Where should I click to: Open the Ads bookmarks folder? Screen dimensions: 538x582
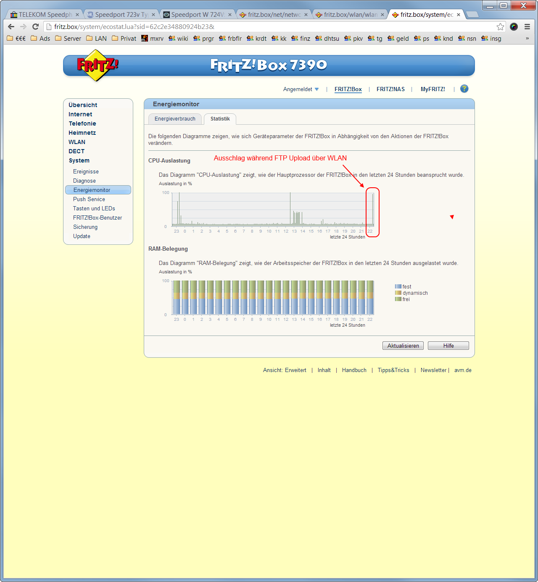pyautogui.click(x=40, y=38)
